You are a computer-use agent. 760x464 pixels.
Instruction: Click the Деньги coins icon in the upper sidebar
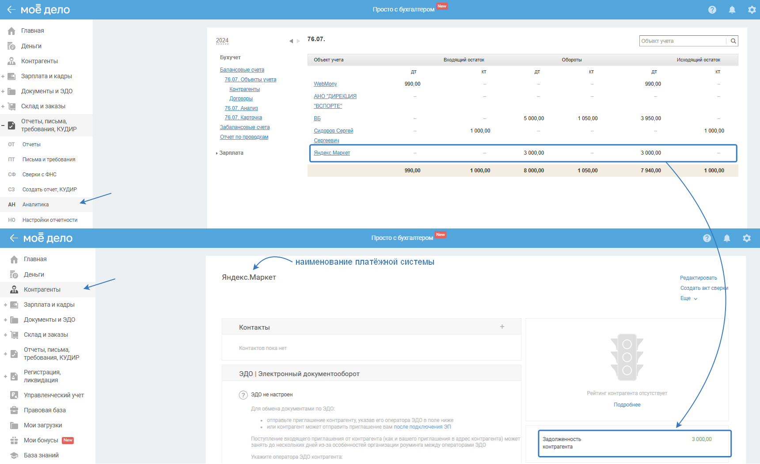pyautogui.click(x=11, y=46)
